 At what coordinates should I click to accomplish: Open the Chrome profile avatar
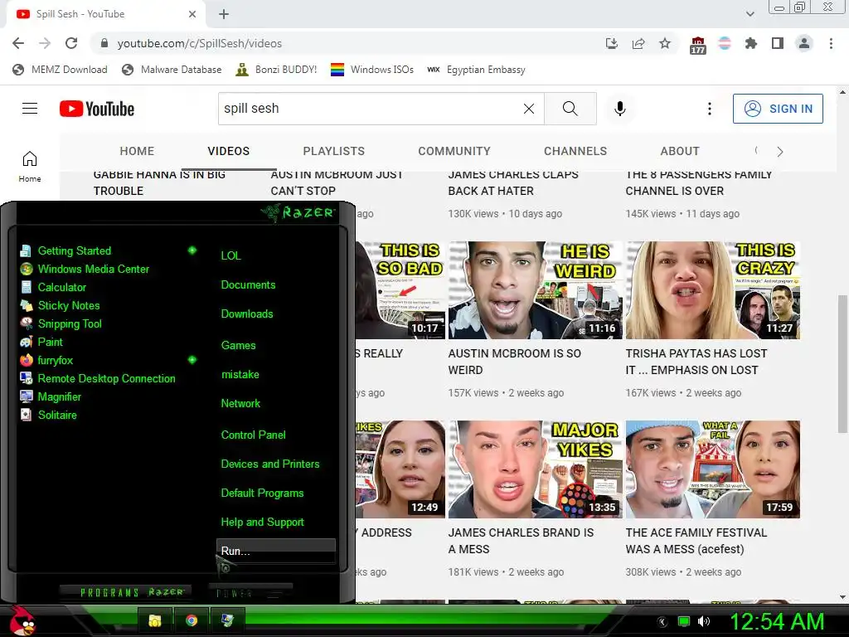[x=804, y=43]
